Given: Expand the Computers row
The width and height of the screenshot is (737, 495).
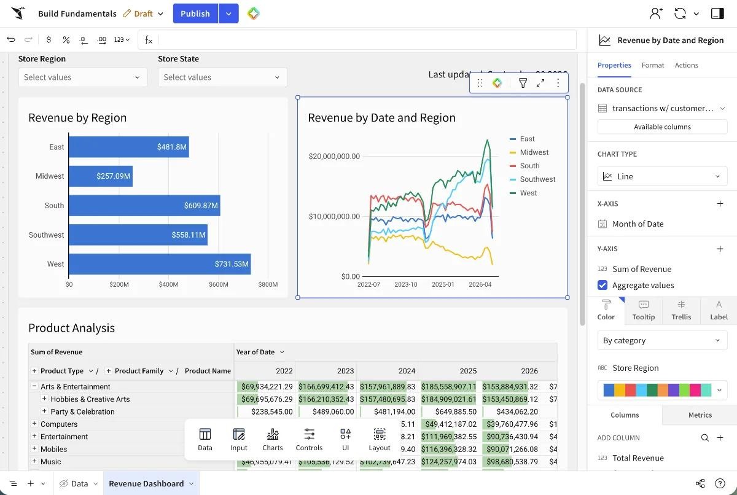Looking at the screenshot, I should pos(34,424).
